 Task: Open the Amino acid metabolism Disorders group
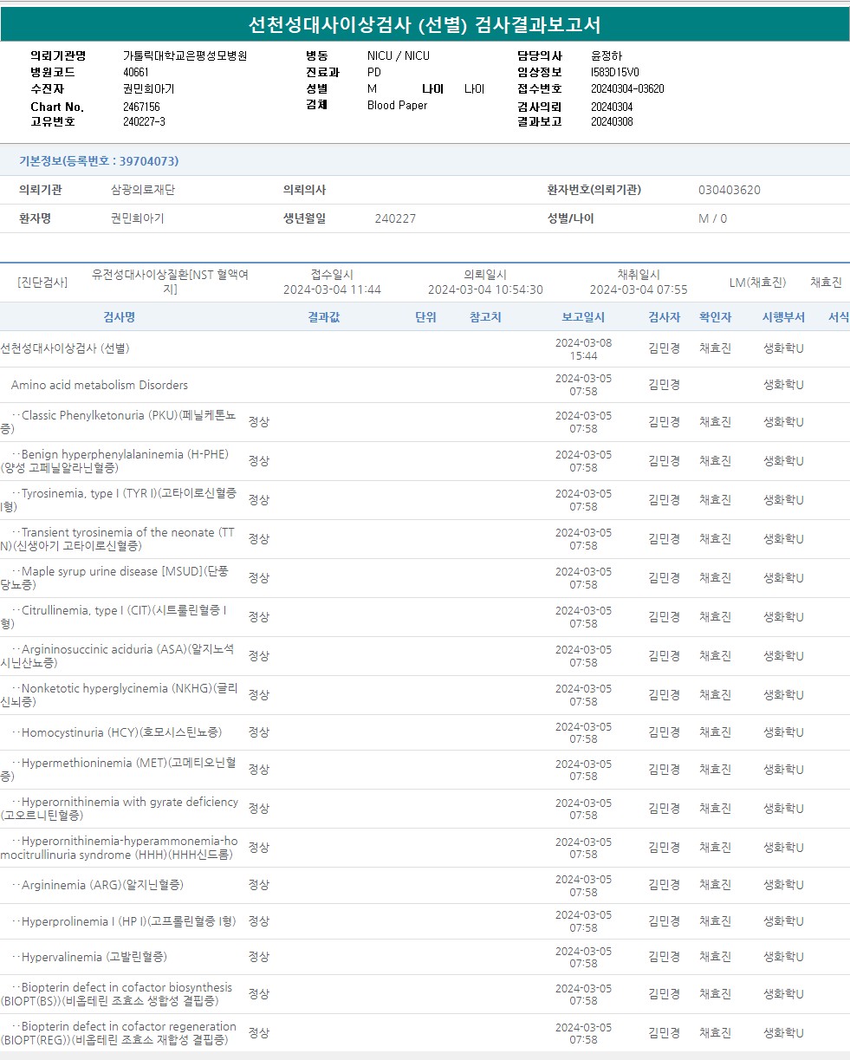pos(99,385)
